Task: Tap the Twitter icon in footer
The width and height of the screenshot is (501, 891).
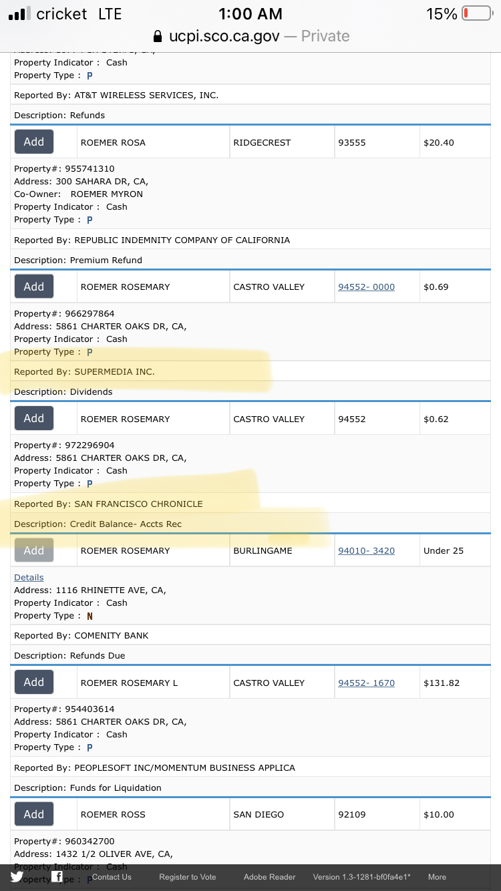Action: click(17, 876)
